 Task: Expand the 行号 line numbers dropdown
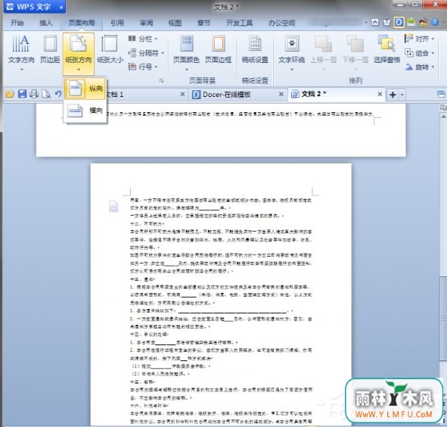(x=143, y=67)
